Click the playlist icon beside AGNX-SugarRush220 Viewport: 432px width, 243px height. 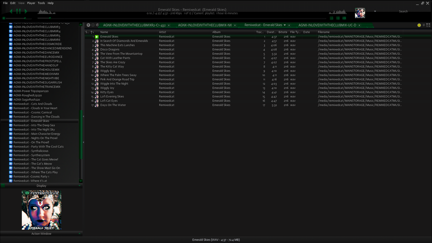click(x=11, y=100)
